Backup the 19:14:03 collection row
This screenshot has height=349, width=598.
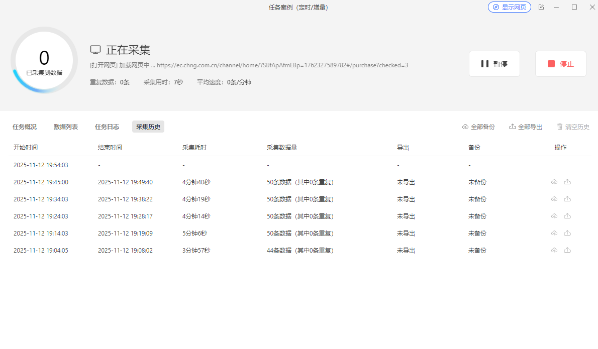click(554, 233)
